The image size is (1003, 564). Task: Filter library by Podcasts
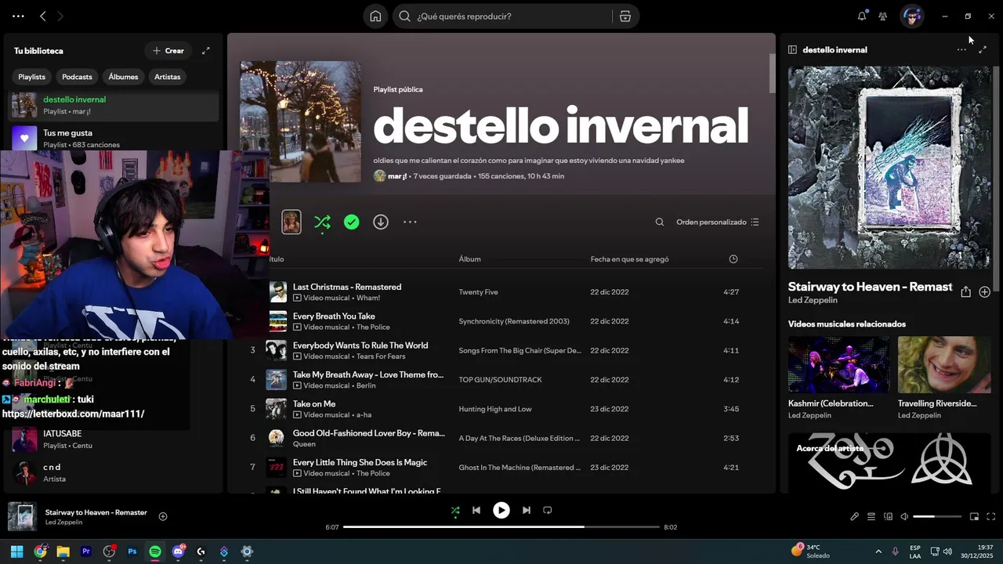pos(77,77)
